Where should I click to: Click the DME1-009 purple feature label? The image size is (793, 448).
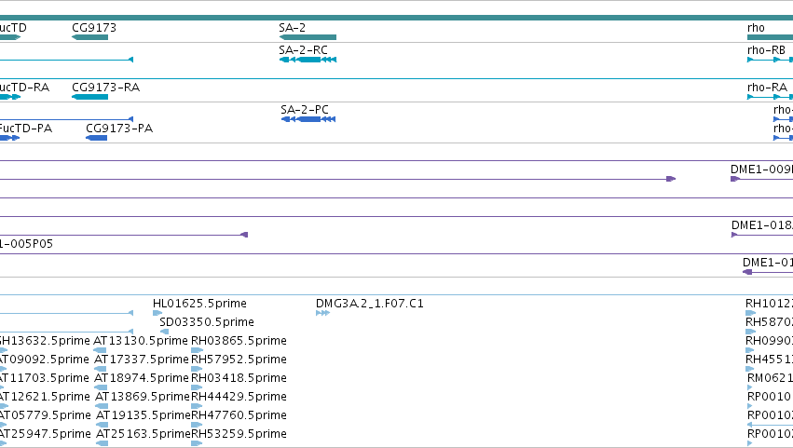761,170
